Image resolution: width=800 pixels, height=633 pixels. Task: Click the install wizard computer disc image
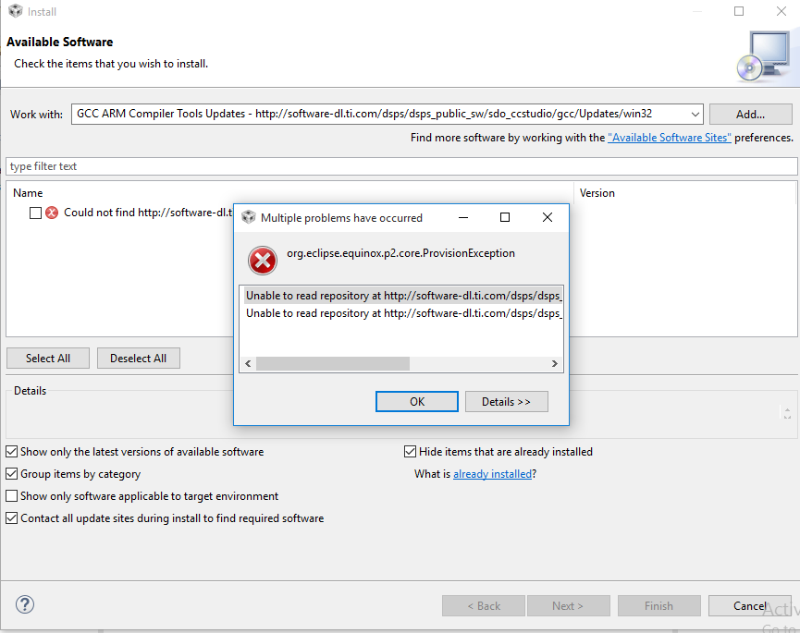tap(762, 55)
